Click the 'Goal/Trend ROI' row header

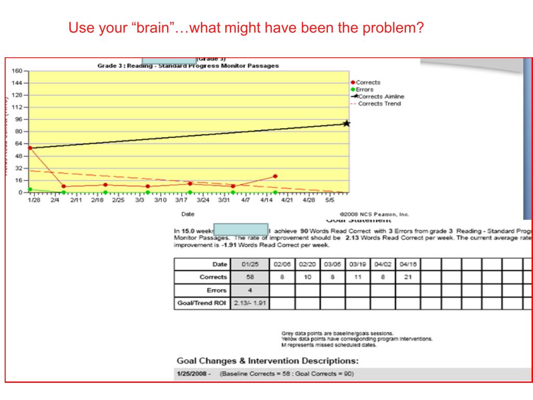tap(201, 303)
